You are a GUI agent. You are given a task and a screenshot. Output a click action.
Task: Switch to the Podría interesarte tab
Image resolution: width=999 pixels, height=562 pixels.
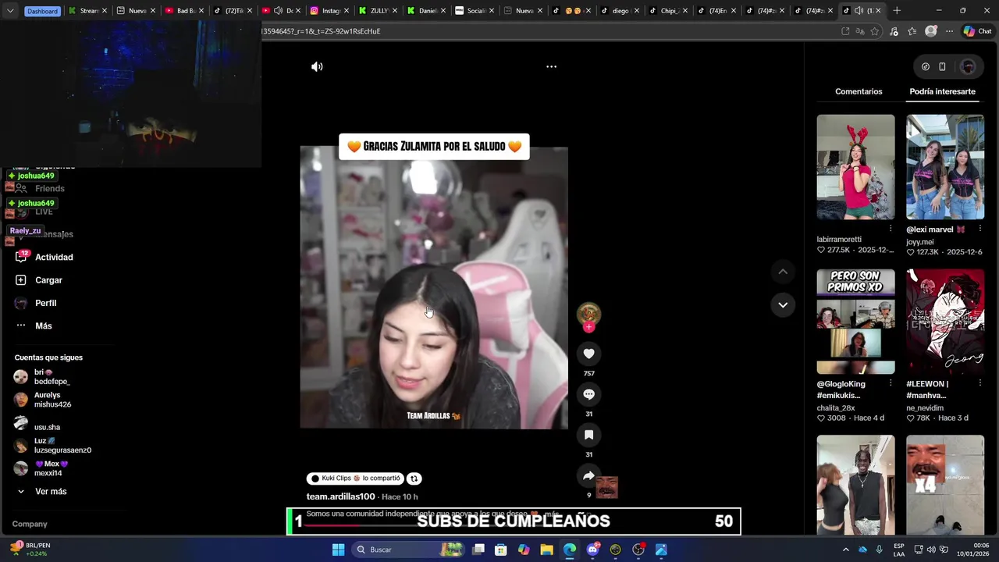pyautogui.click(x=942, y=91)
